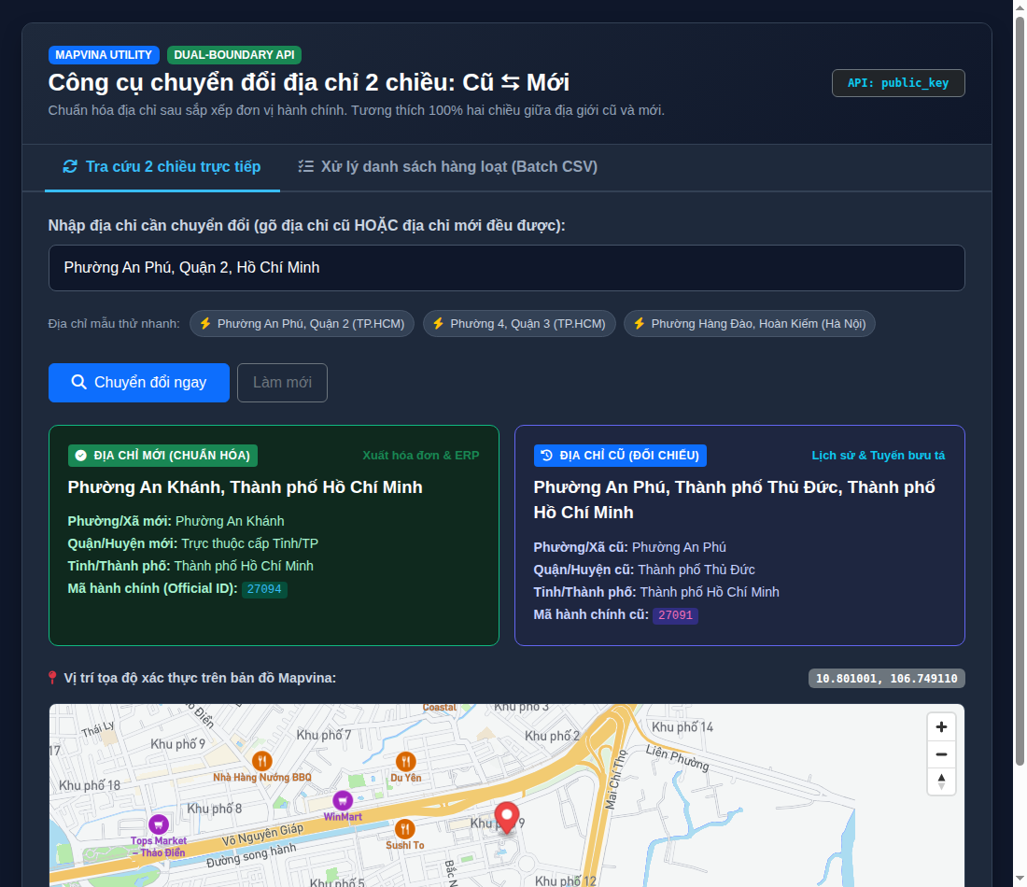Click the WinMart store map marker

(x=343, y=800)
